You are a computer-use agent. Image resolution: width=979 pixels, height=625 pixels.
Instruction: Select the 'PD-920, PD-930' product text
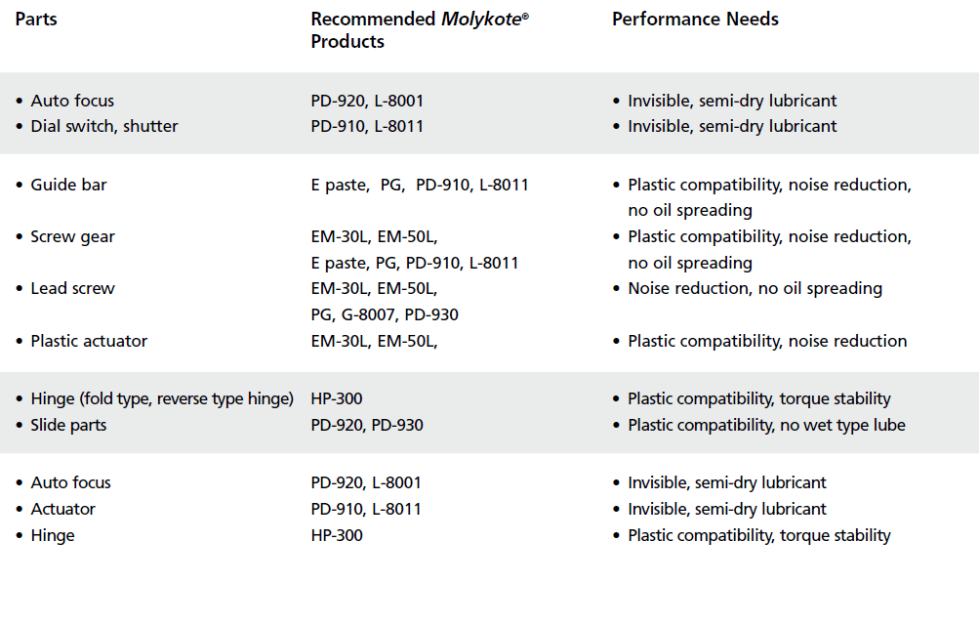pyautogui.click(x=367, y=425)
